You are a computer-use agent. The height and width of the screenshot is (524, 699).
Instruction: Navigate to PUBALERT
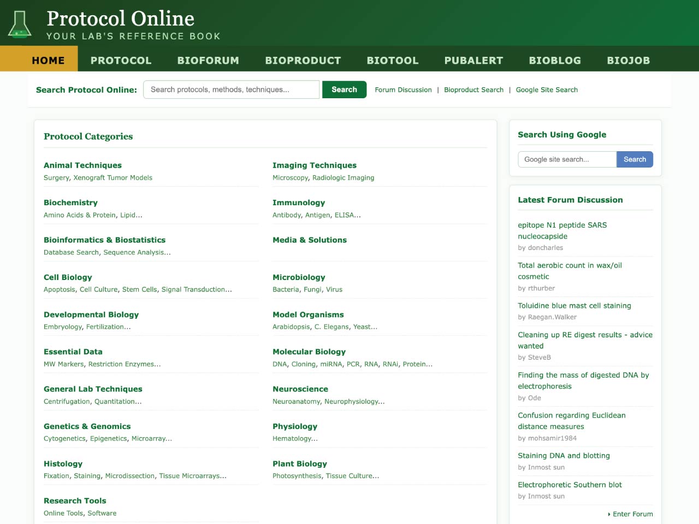pyautogui.click(x=473, y=60)
